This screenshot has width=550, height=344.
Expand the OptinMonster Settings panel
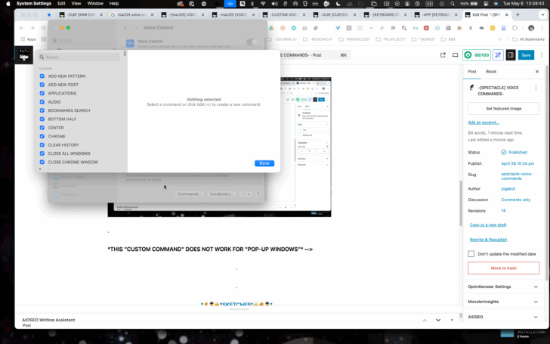pos(503,287)
